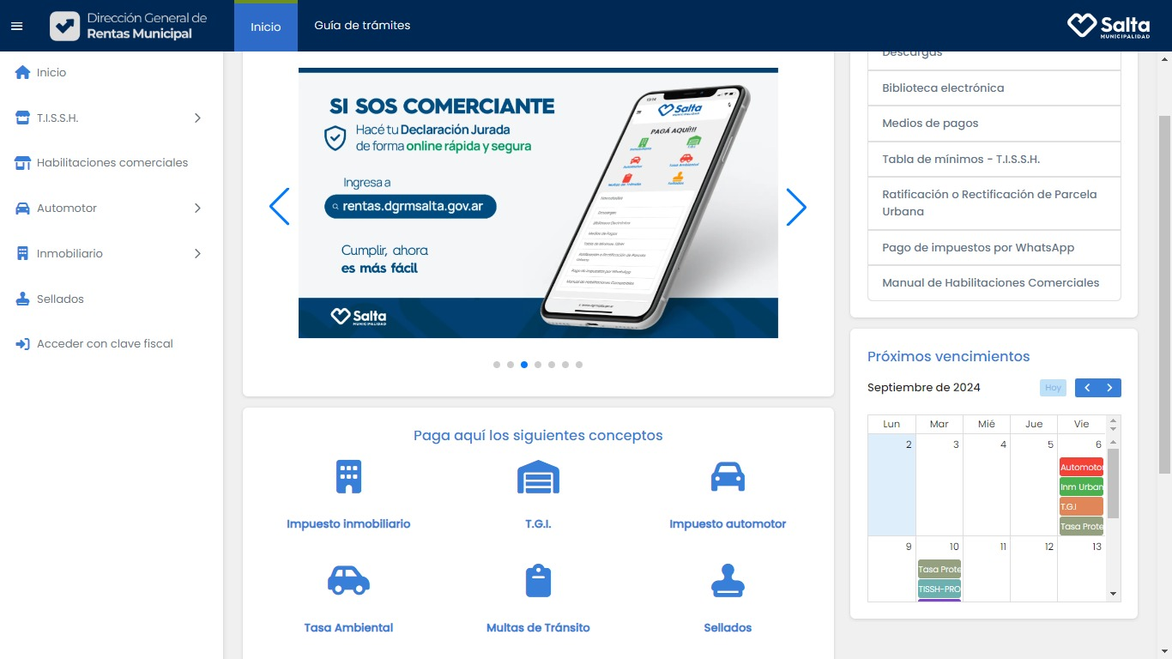The width and height of the screenshot is (1172, 659).
Task: Click the Salta Municipalidad logo in header
Action: [x=1109, y=26]
